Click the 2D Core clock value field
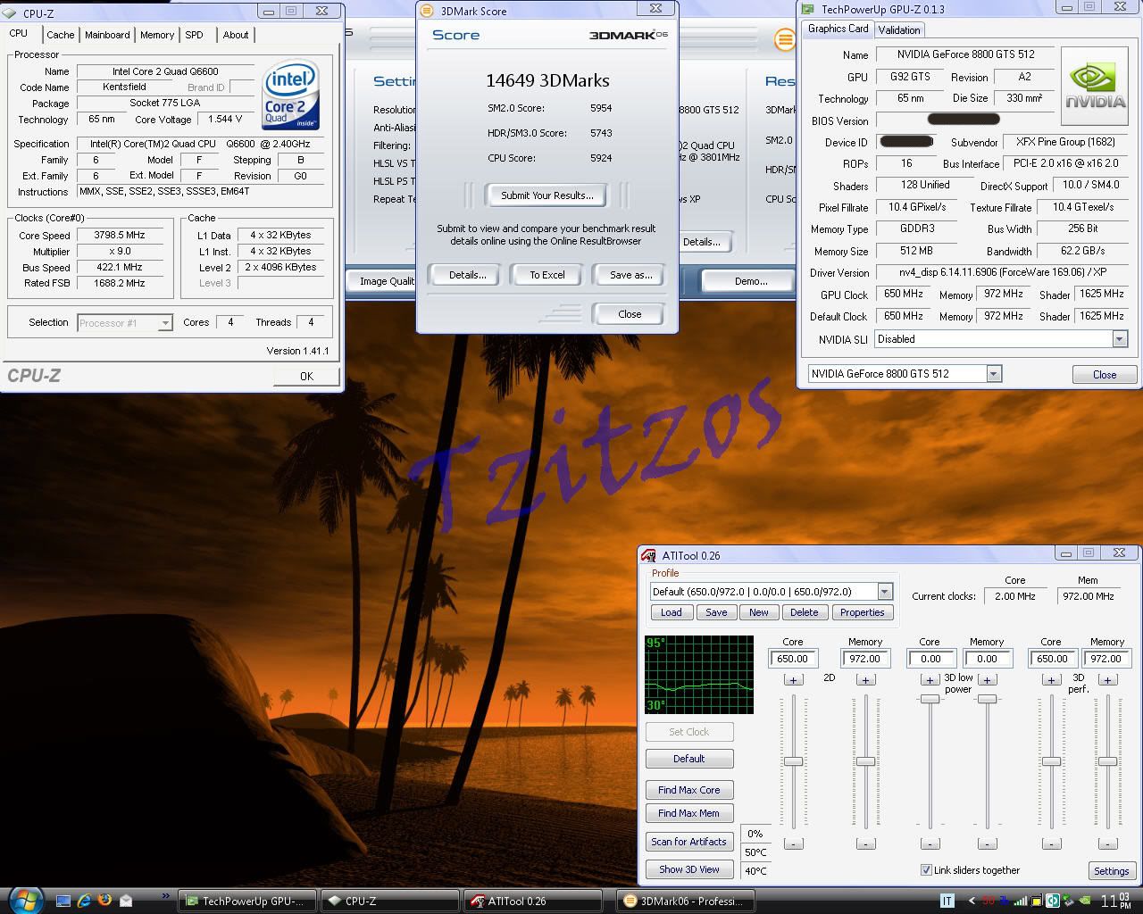 792,659
